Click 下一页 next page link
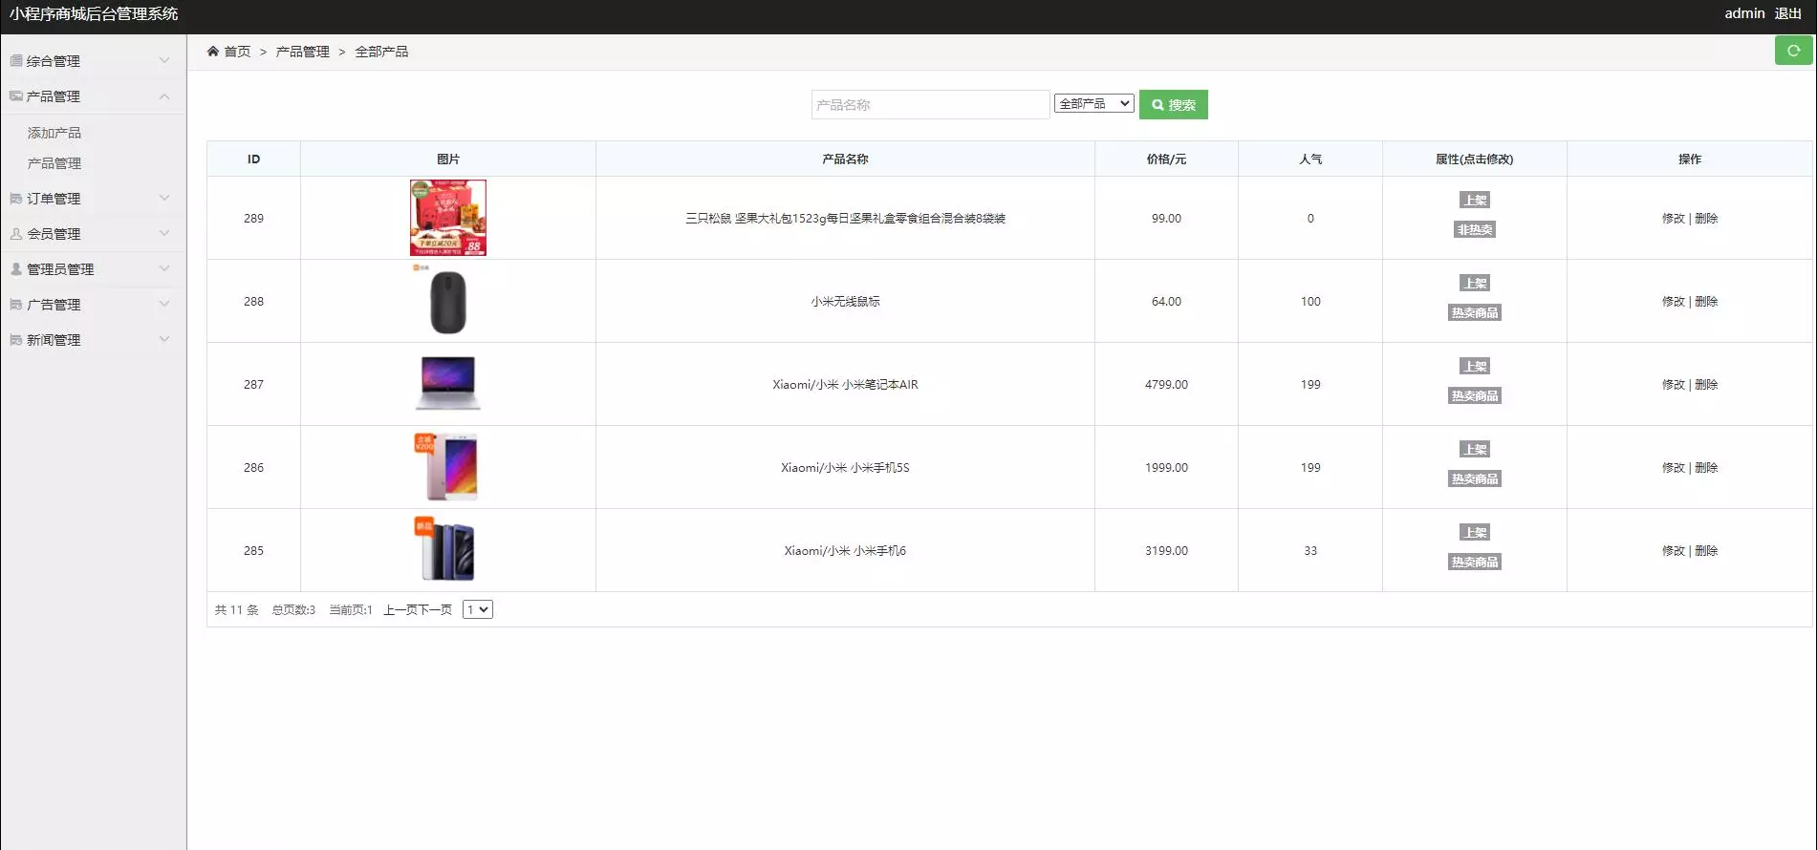1817x850 pixels. 435,609
